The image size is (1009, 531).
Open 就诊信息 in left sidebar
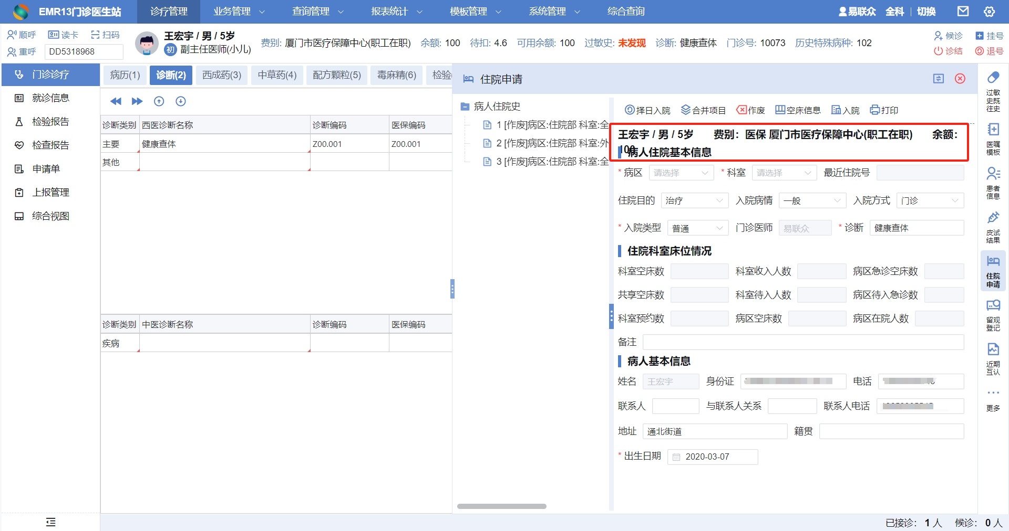50,98
